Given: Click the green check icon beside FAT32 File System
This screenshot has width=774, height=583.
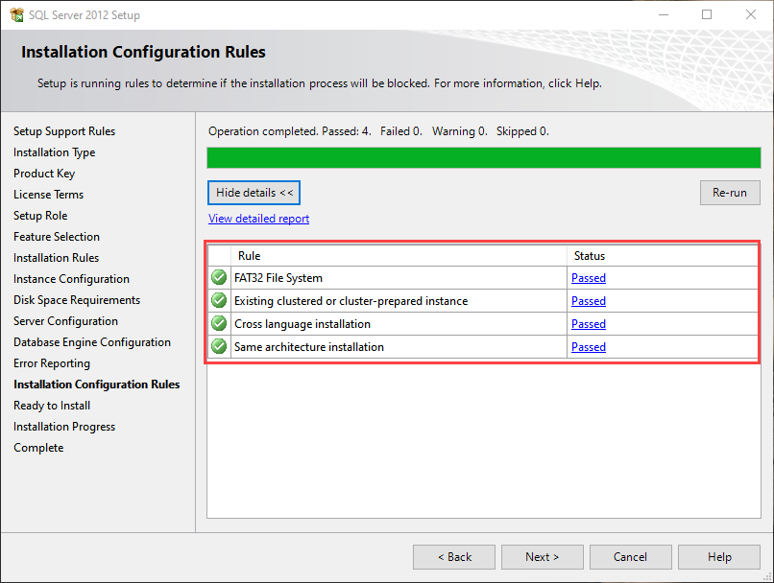Looking at the screenshot, I should (219, 278).
